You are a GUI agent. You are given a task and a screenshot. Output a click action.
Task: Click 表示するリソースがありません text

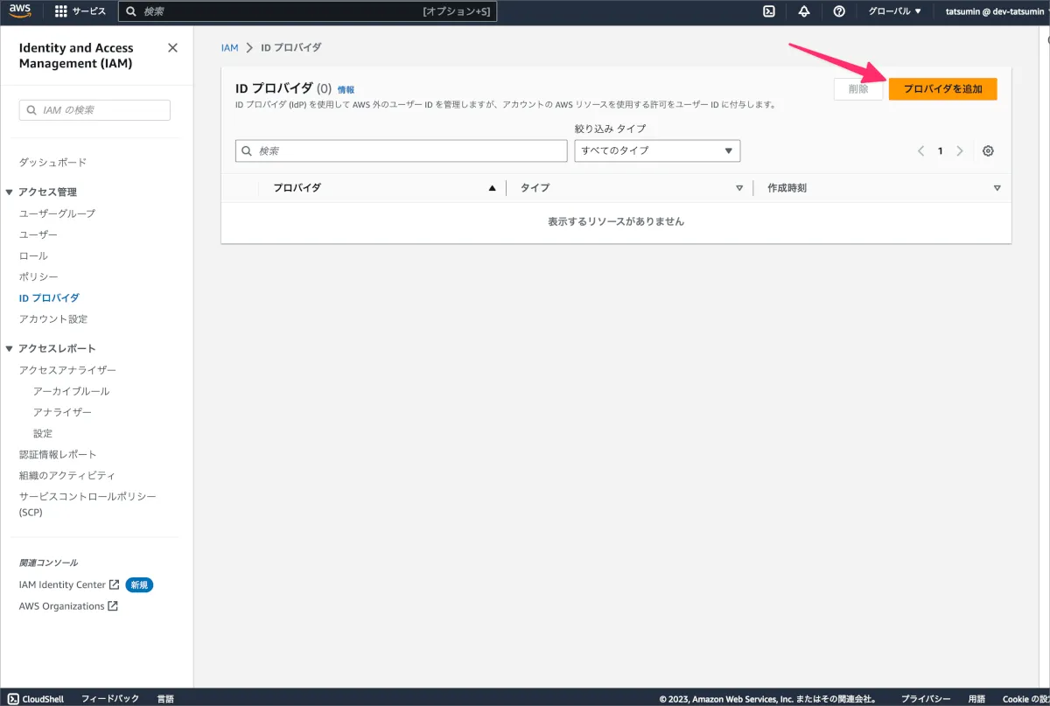(x=616, y=221)
